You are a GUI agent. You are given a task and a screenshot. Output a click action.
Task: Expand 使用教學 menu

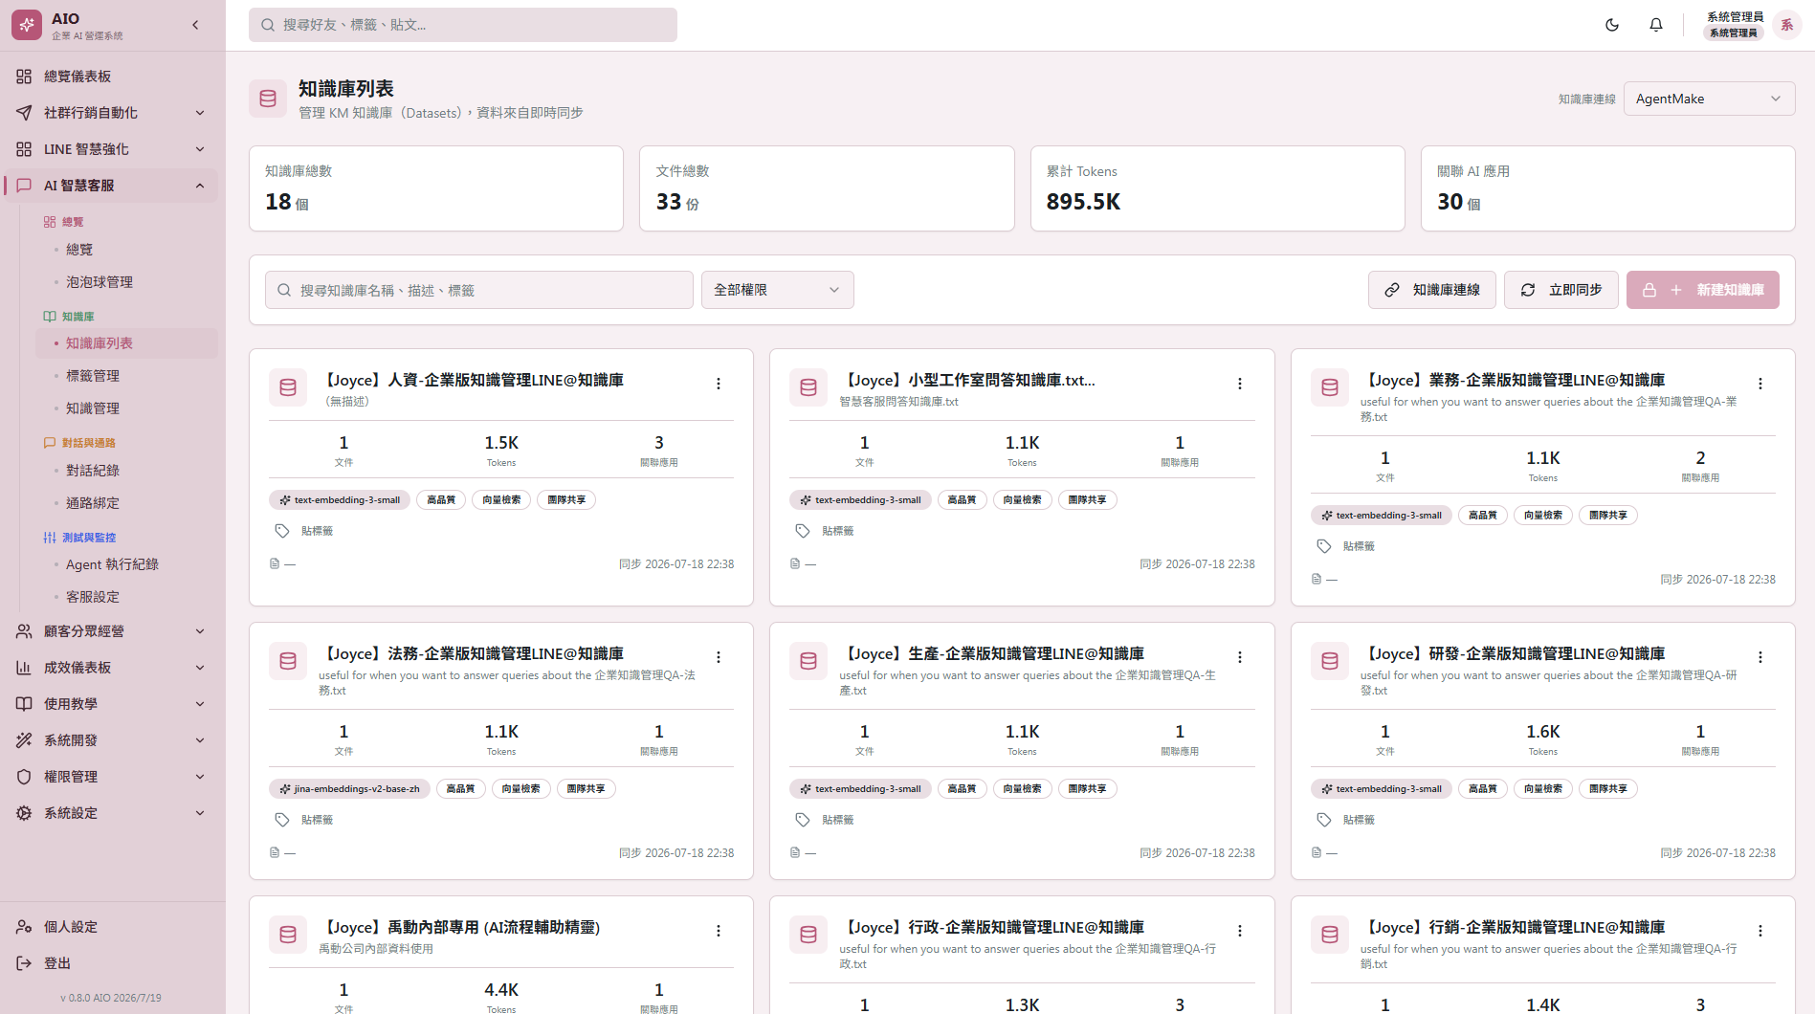pos(111,704)
